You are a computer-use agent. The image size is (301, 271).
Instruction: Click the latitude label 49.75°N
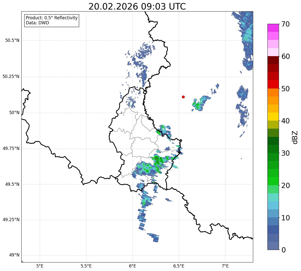(11, 148)
